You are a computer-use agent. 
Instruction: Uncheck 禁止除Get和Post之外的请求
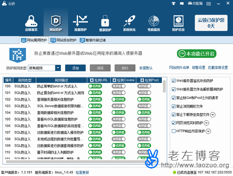174,98
